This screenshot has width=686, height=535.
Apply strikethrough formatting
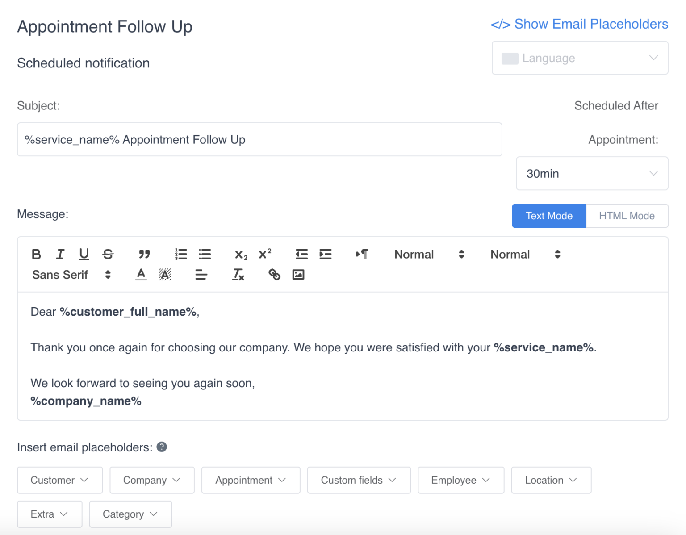108,254
